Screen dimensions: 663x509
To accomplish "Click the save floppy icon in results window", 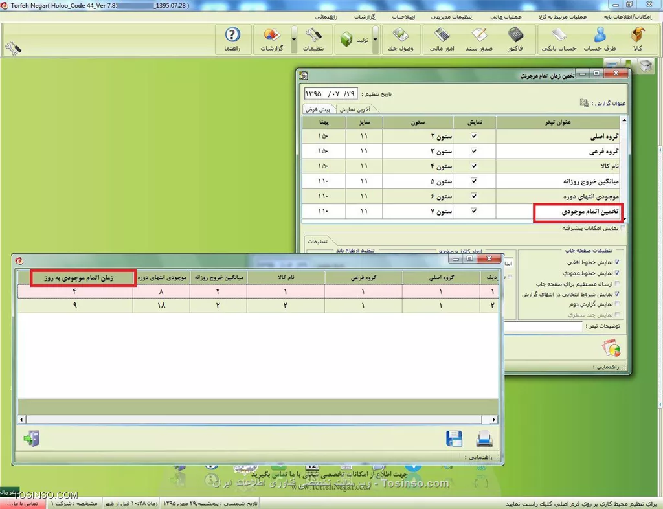I will [x=454, y=439].
